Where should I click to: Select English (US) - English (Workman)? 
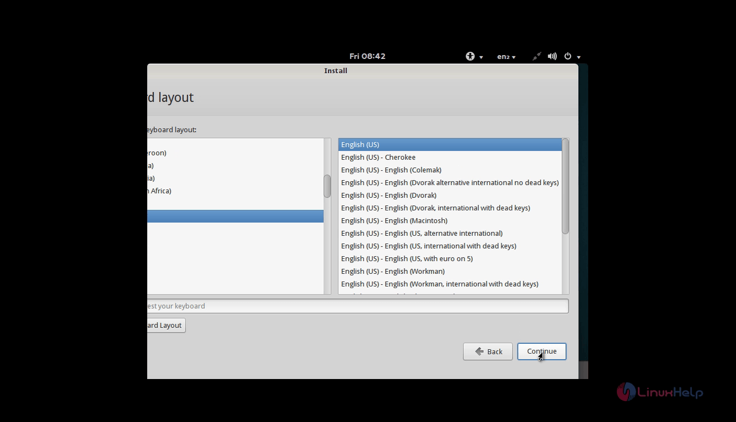click(x=450, y=271)
